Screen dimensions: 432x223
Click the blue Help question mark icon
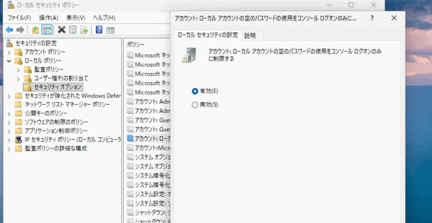tap(99, 30)
